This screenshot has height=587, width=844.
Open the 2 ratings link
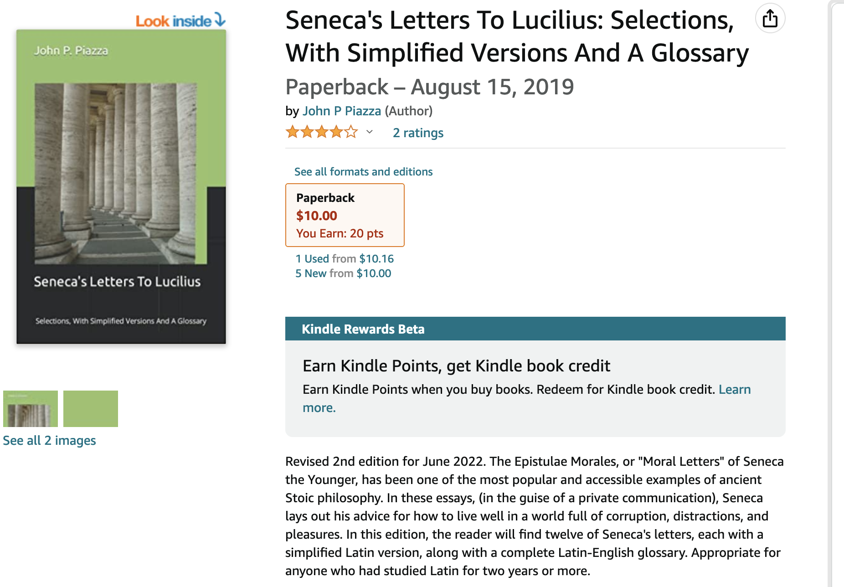418,133
